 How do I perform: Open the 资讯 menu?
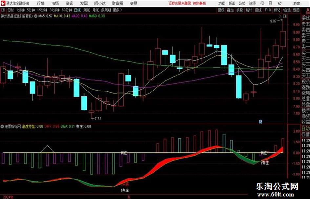pyautogui.click(x=70, y=3)
